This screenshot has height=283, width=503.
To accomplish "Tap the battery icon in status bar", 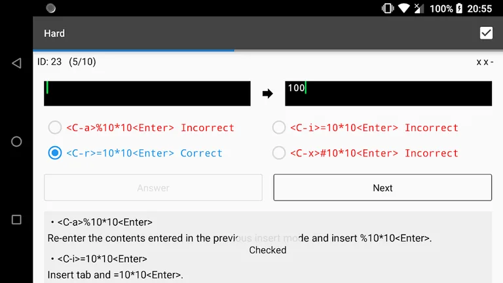I will pyautogui.click(x=459, y=9).
